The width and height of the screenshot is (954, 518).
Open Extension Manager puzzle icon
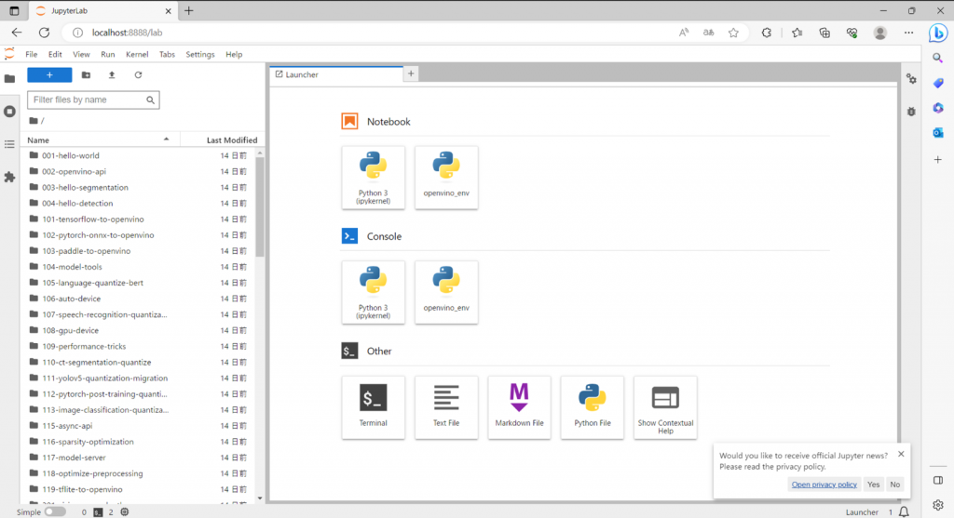click(x=9, y=177)
